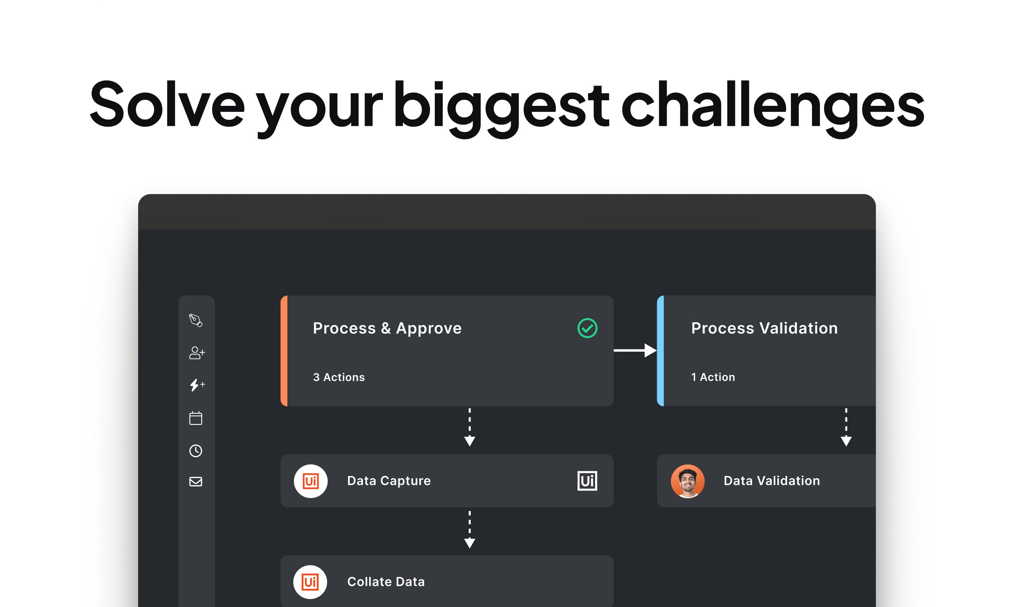Click the clock history icon
This screenshot has width=1014, height=607.
[x=196, y=451]
